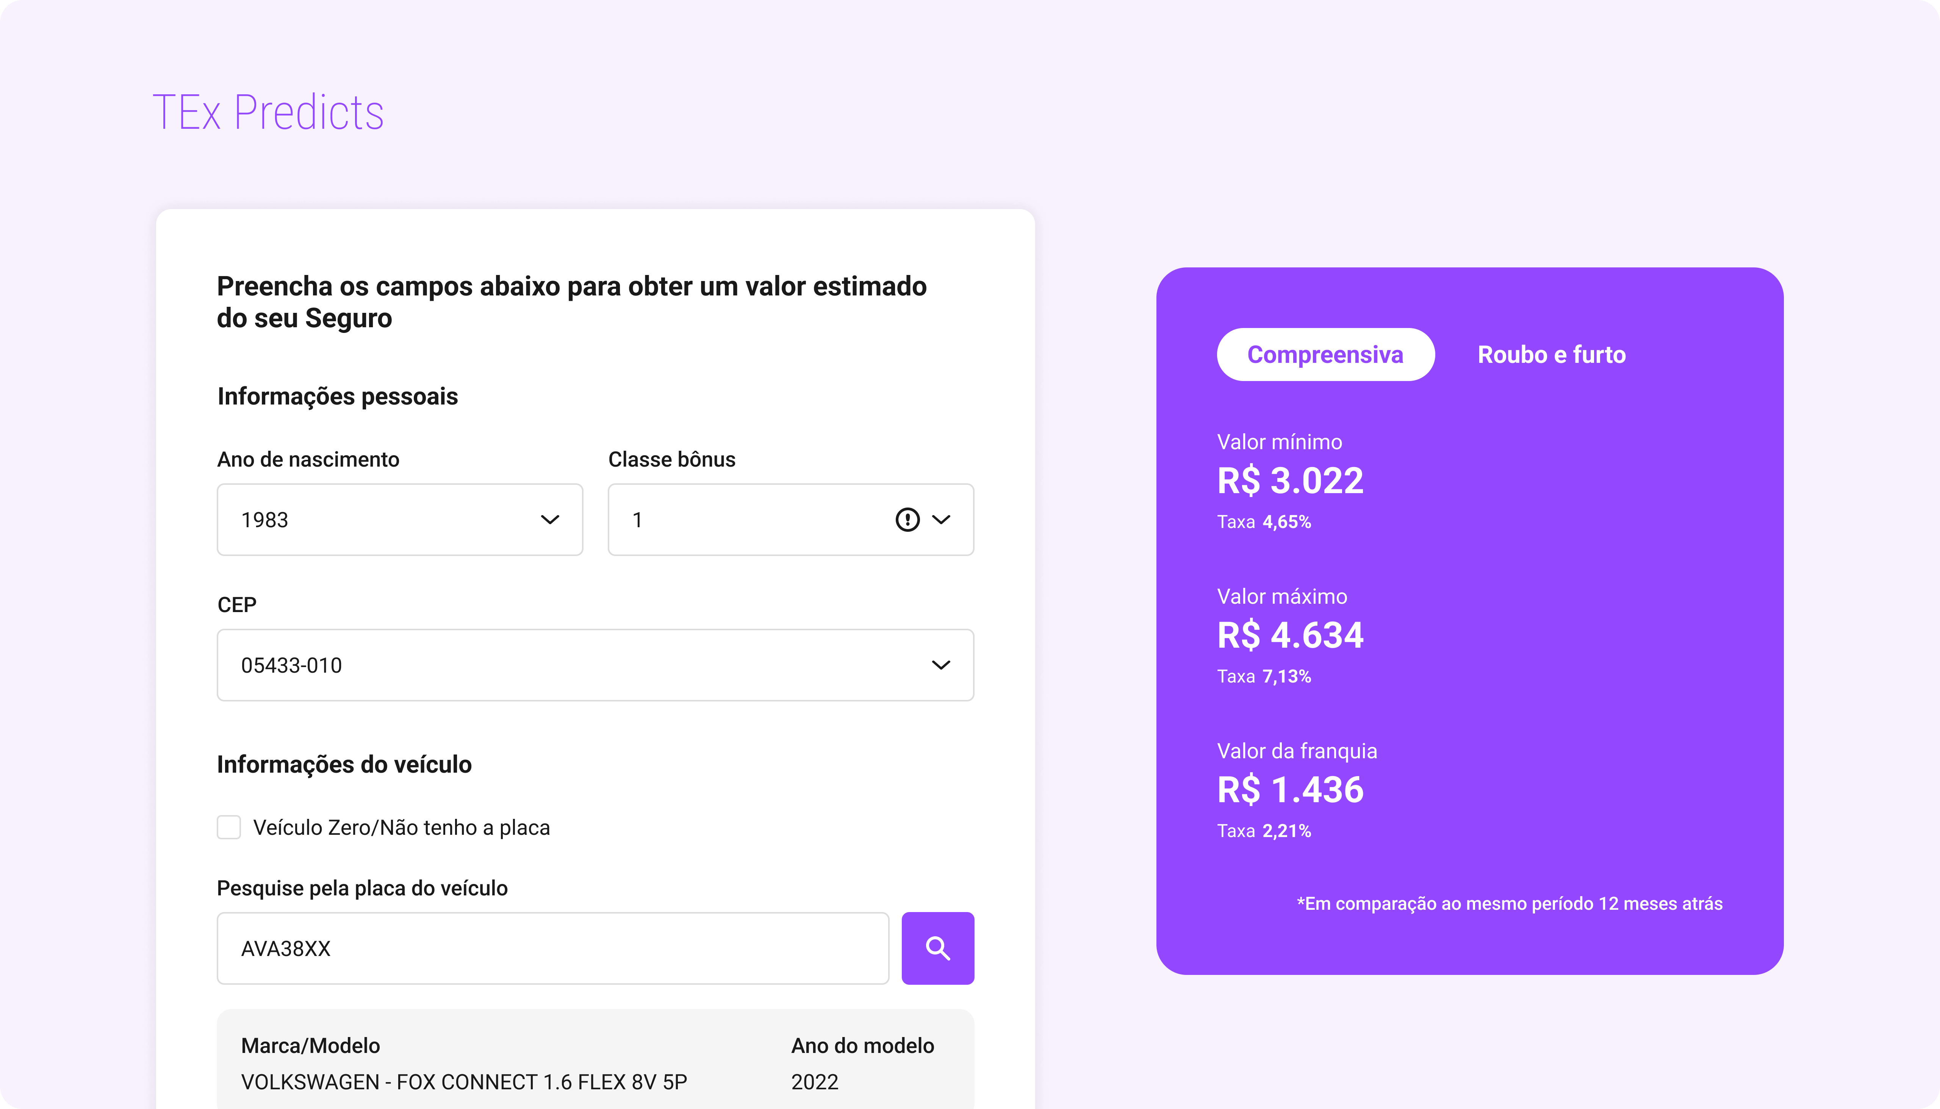
Task: Click the magnifier search button for plate
Action: [937, 948]
